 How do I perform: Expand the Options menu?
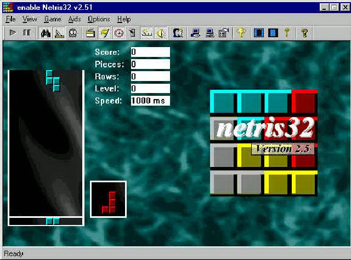tap(99, 19)
